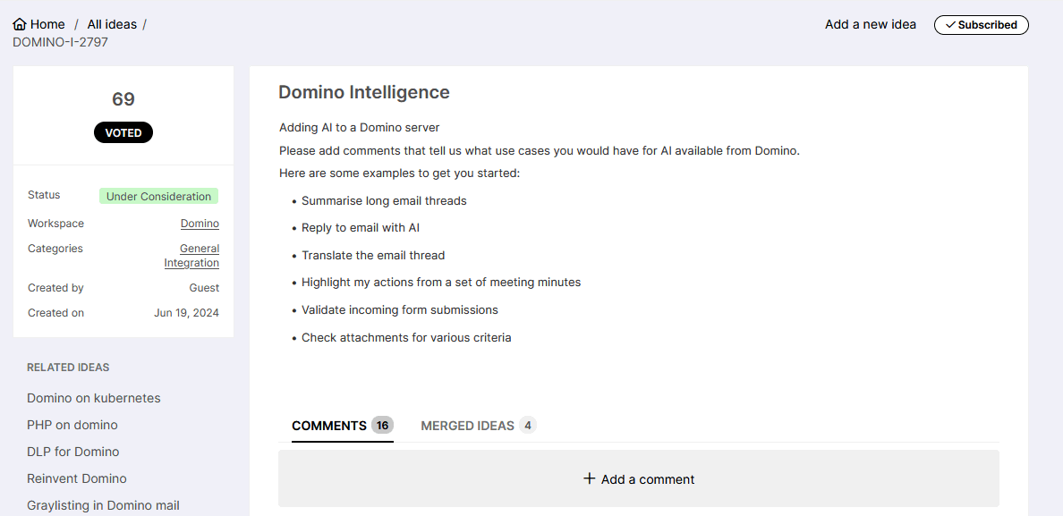Toggle the VOTED button
Screen dimensions: 1063x516
(x=123, y=132)
